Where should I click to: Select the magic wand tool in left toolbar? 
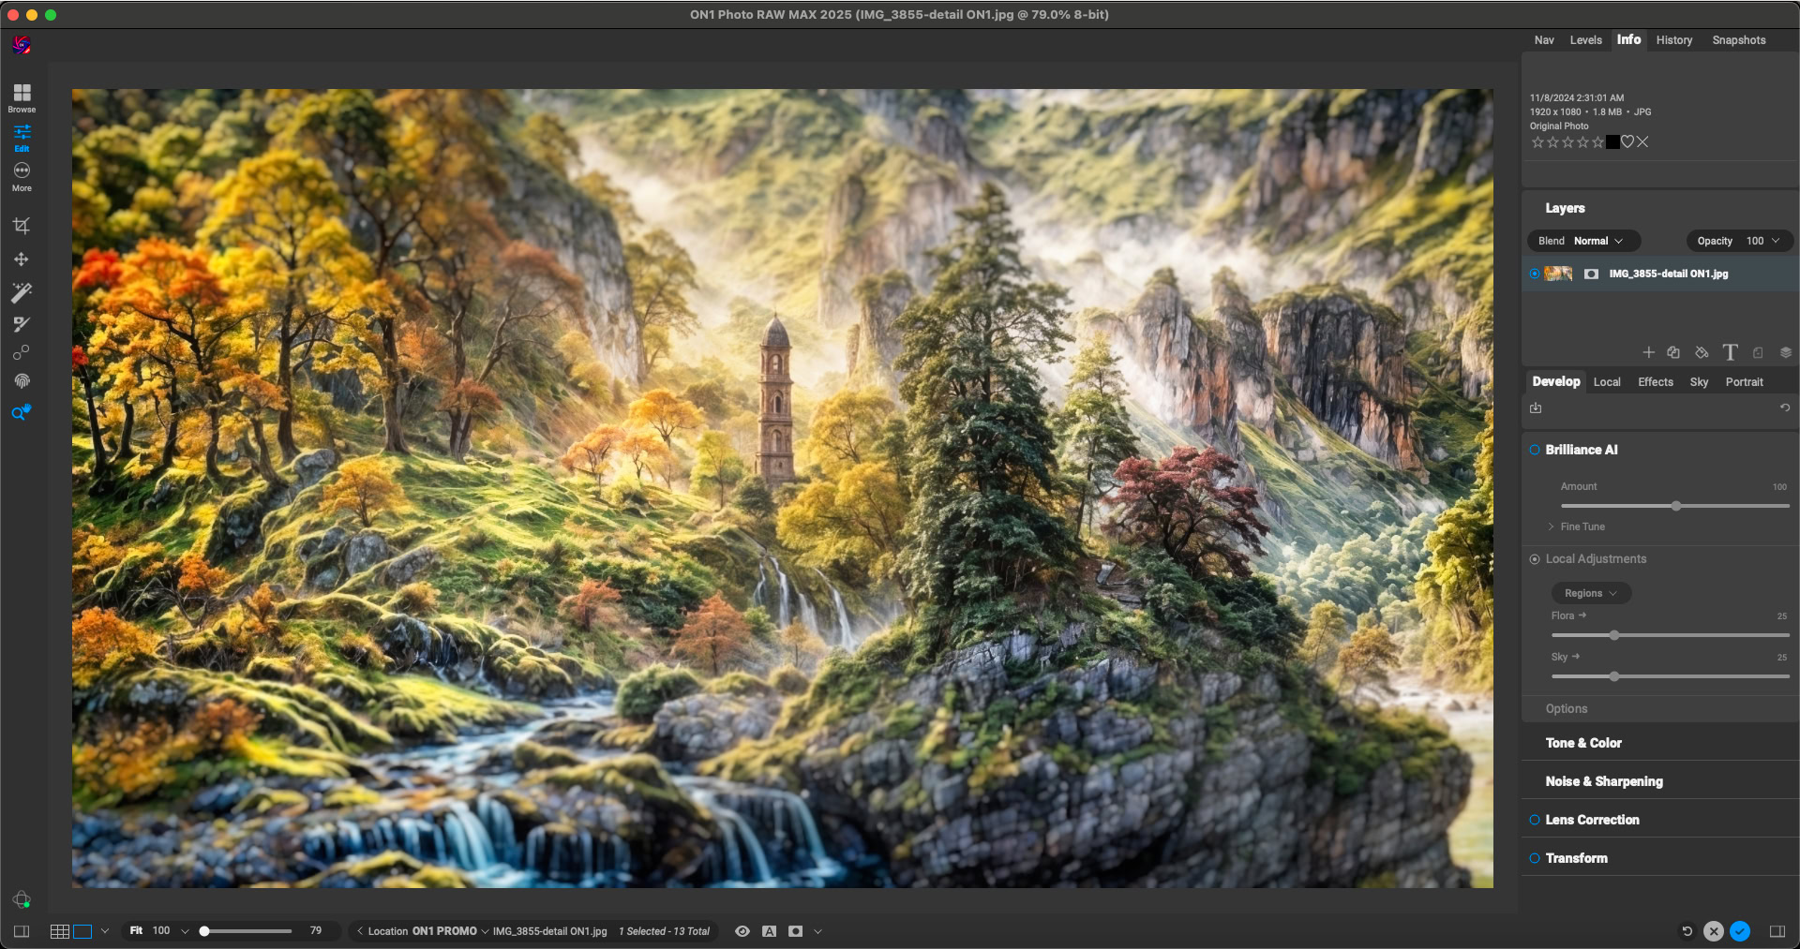pyautogui.click(x=21, y=293)
